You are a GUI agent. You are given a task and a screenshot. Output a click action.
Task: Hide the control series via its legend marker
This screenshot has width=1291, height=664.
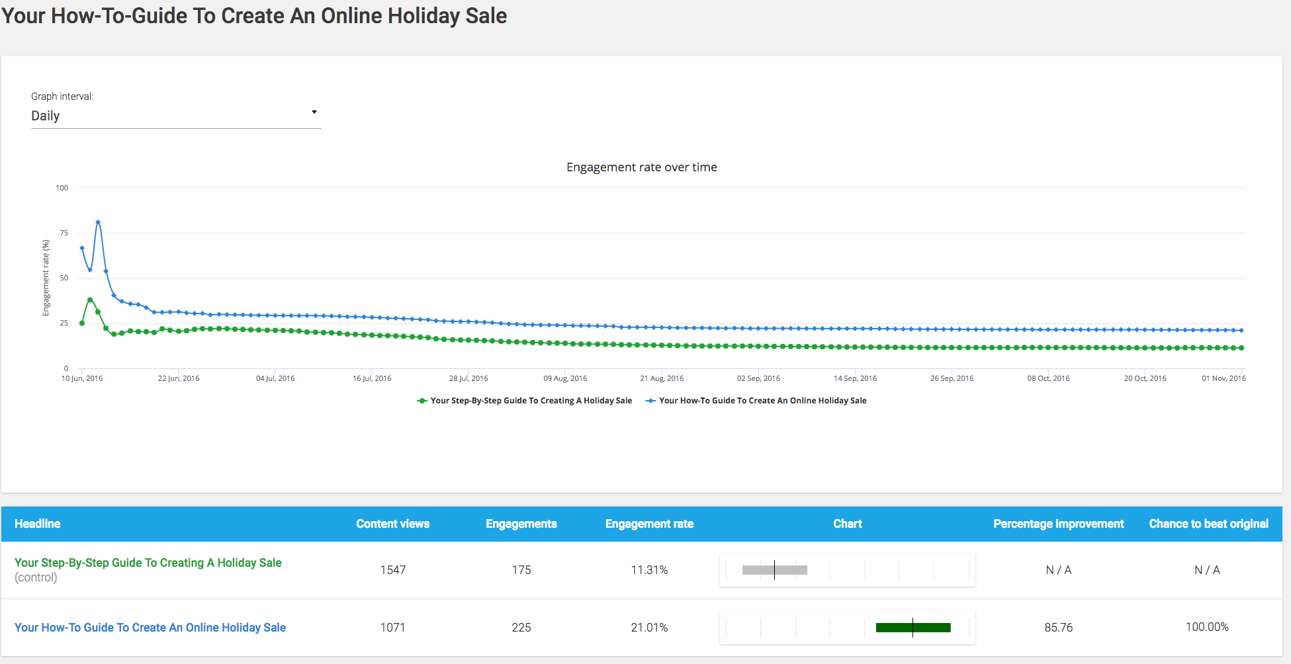pyautogui.click(x=422, y=400)
